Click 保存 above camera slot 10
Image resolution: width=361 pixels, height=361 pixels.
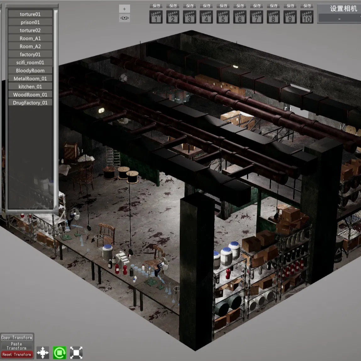click(x=307, y=6)
